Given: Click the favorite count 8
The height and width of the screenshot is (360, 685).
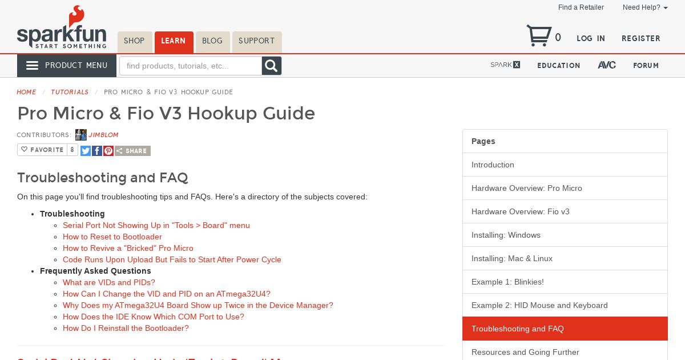Looking at the screenshot, I should pyautogui.click(x=72, y=150).
